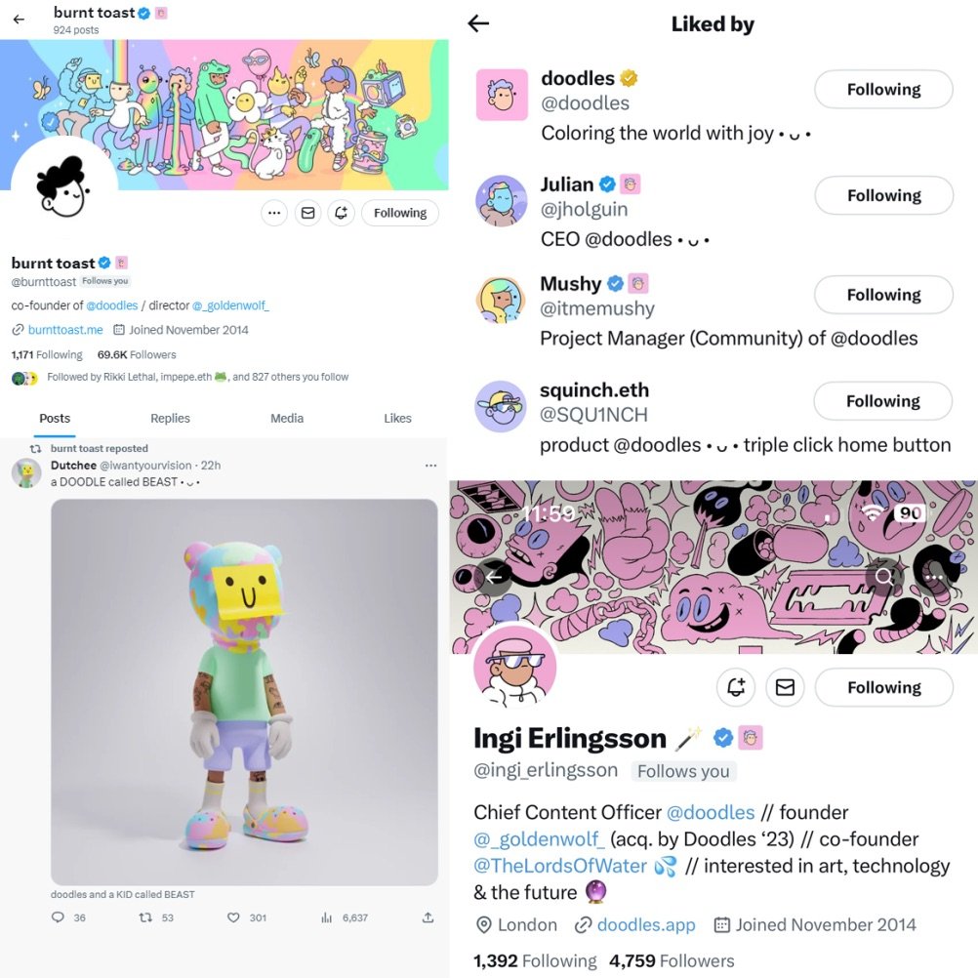Open more options on burnt toast profile
The image size is (978, 978).
[x=274, y=213]
